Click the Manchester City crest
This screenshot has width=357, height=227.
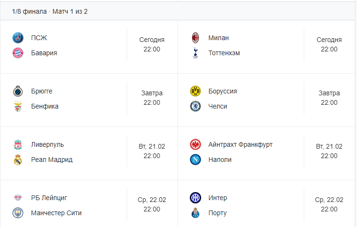pyautogui.click(x=18, y=213)
